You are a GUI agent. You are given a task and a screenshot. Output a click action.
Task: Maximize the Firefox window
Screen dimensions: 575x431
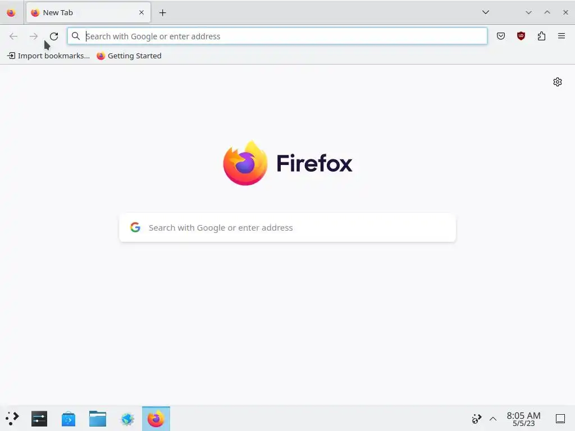[547, 12]
